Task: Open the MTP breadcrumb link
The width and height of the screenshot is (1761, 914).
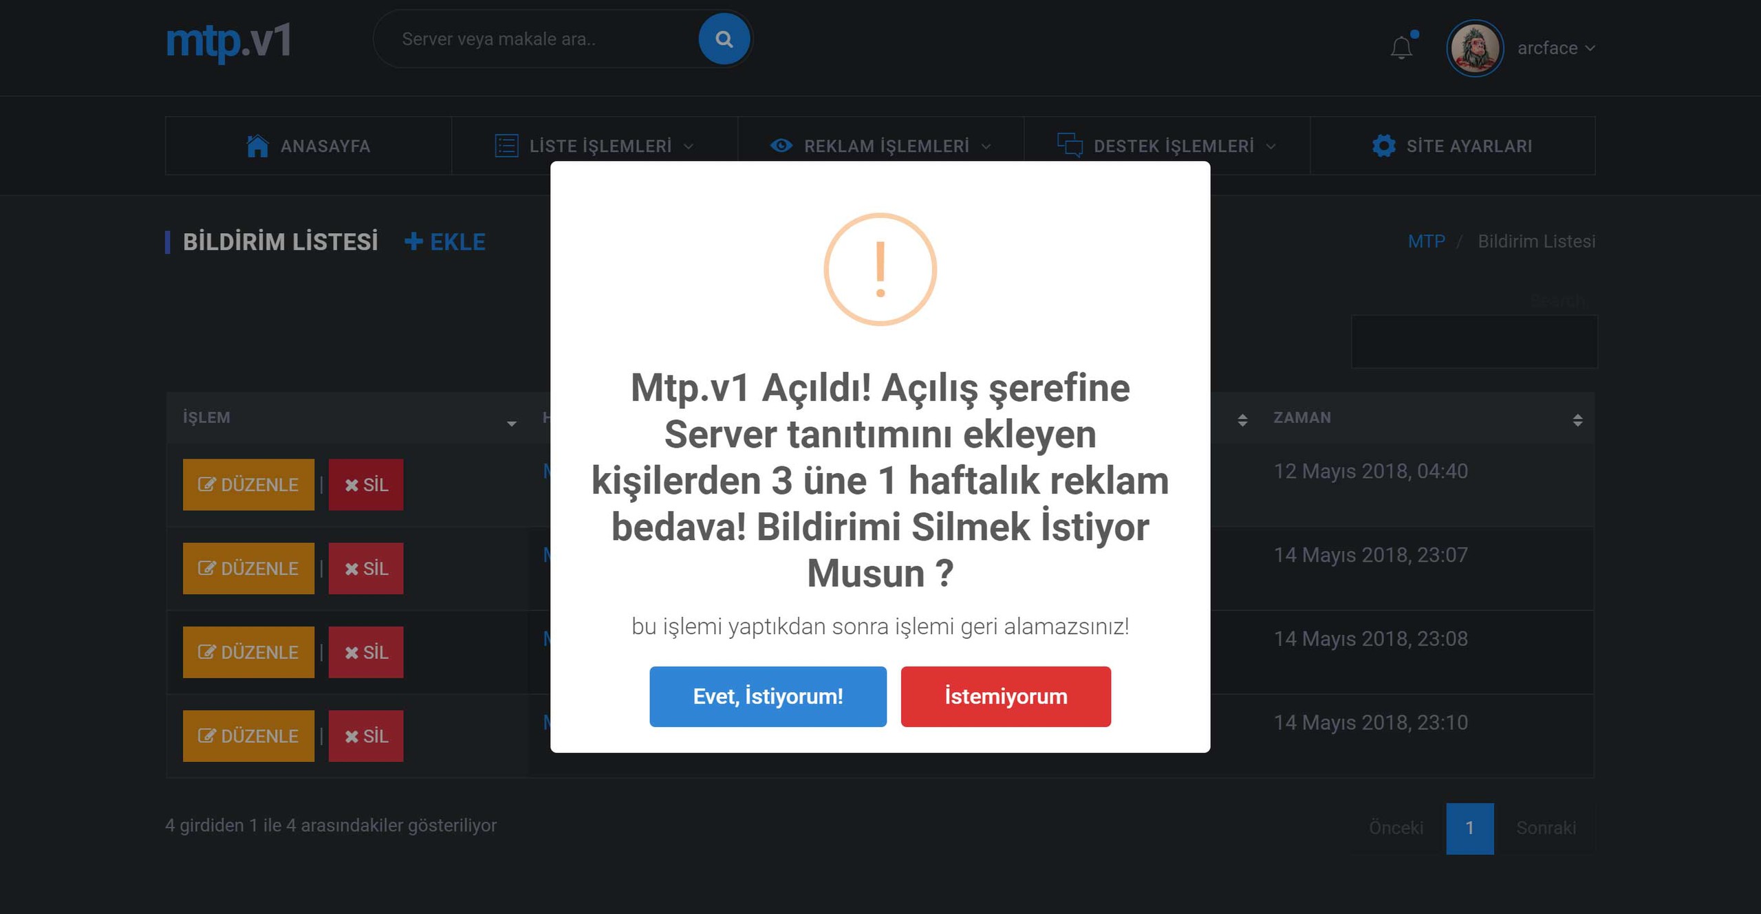Action: point(1427,241)
